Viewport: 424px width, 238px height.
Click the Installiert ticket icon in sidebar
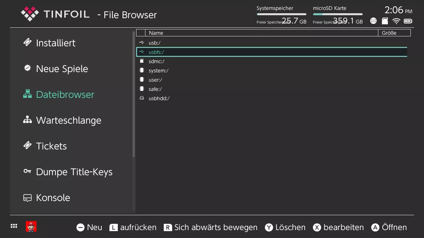tap(27, 42)
